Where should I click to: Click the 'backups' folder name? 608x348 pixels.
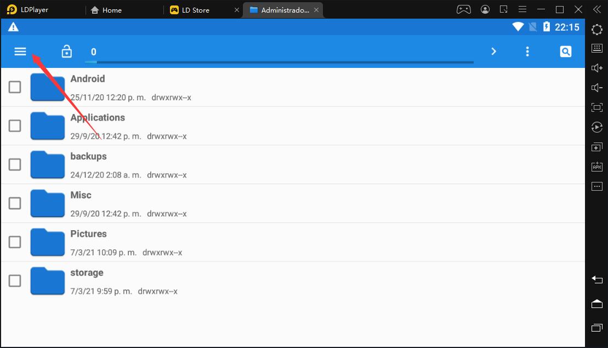[x=88, y=157]
